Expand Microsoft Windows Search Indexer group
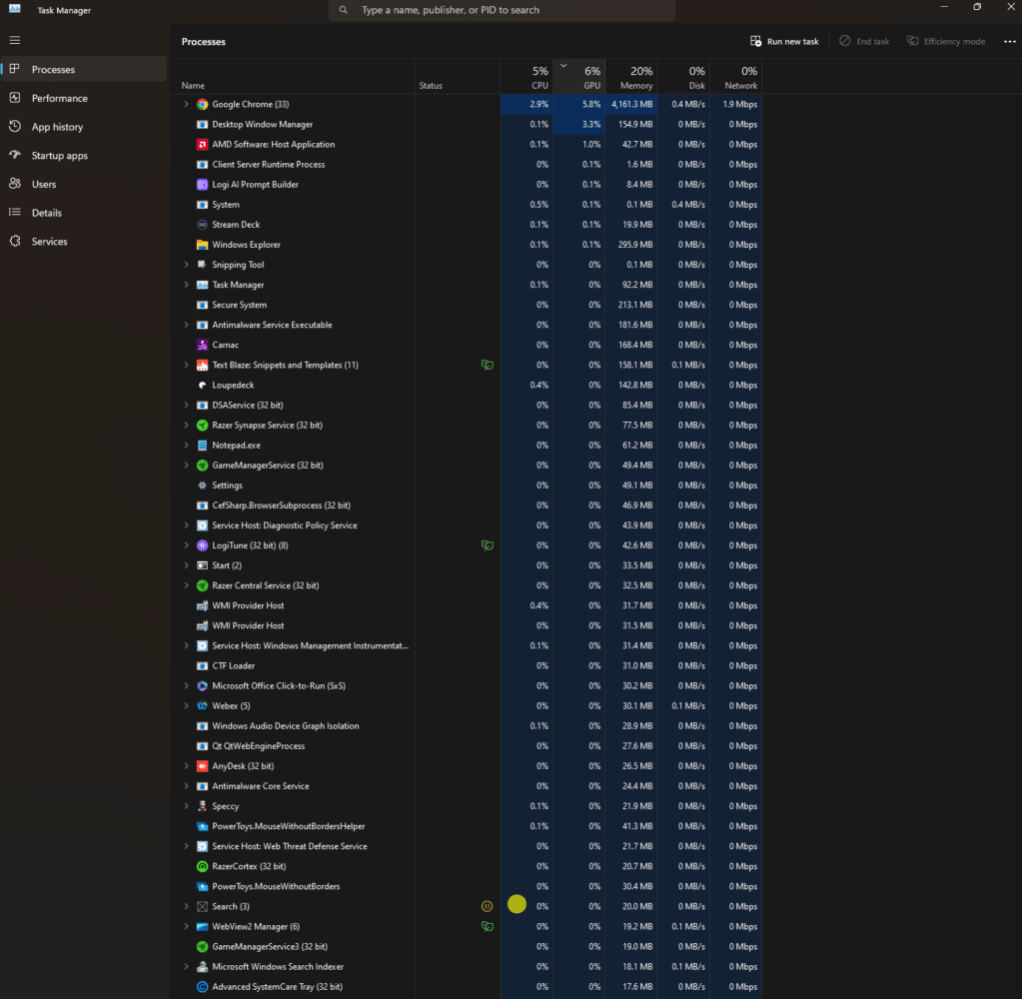 coord(186,967)
